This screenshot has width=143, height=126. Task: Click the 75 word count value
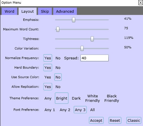click(126, 28)
